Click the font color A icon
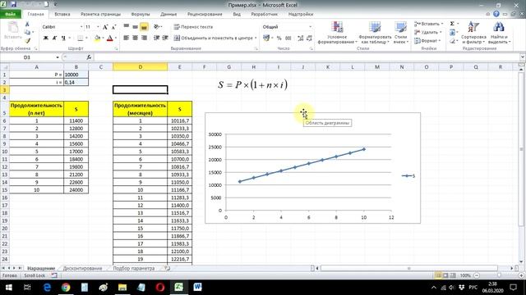 pos(109,39)
